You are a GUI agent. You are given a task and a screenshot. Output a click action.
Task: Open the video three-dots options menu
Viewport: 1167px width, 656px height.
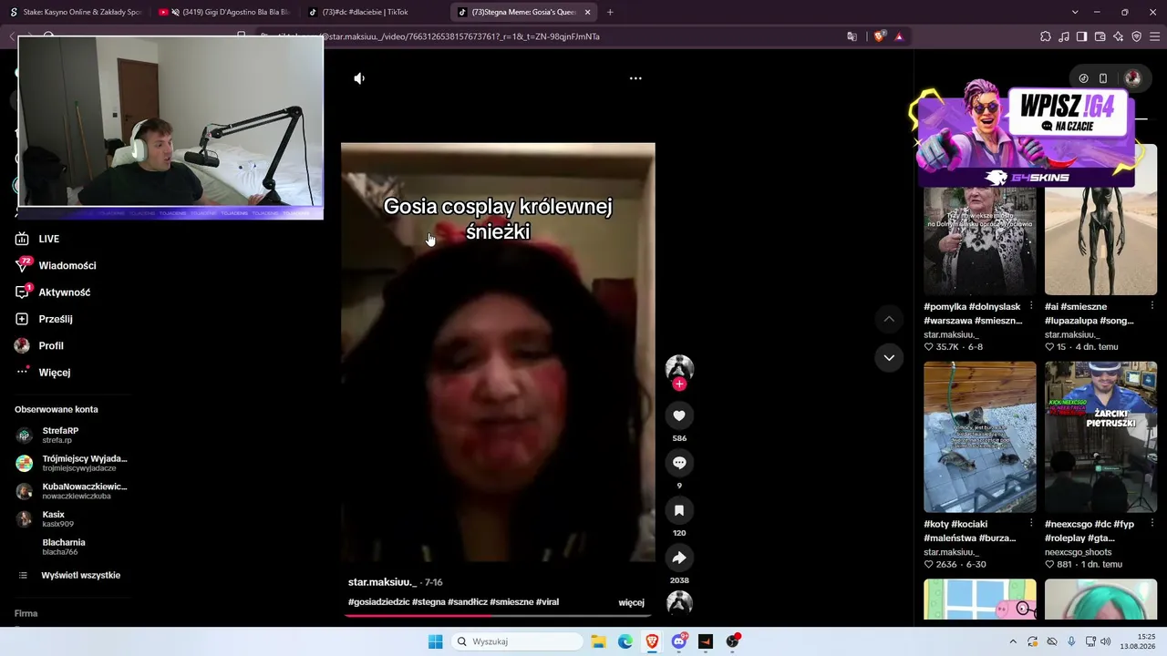pyautogui.click(x=635, y=78)
